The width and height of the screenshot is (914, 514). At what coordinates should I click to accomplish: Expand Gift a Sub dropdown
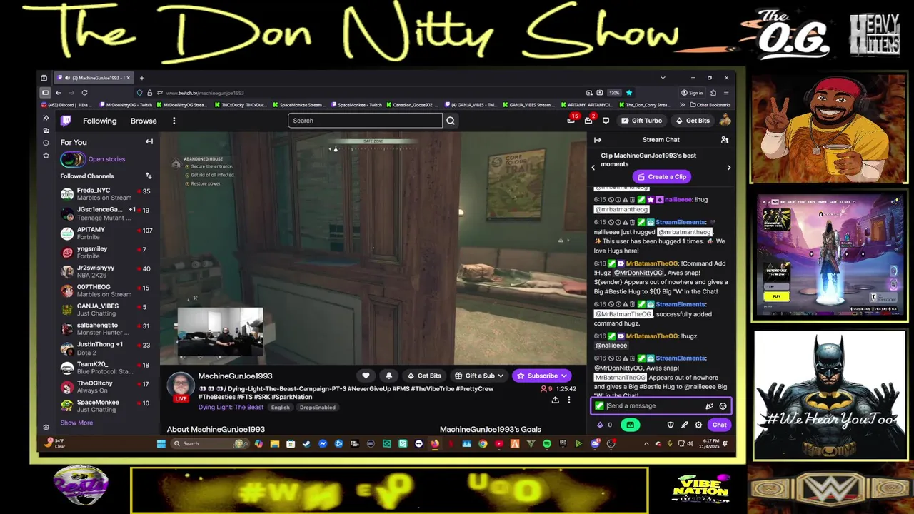coord(500,376)
